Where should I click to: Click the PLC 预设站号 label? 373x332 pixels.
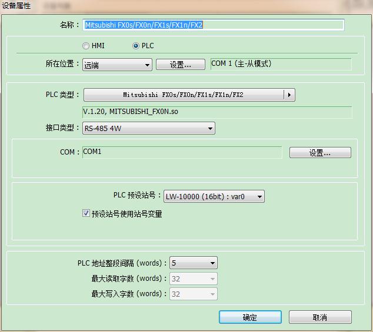137,195
